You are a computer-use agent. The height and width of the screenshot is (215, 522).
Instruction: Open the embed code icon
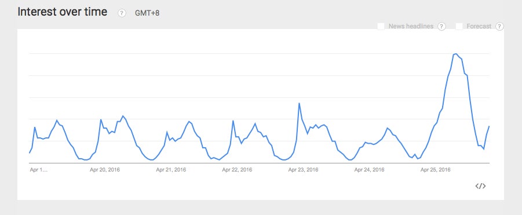(x=480, y=186)
